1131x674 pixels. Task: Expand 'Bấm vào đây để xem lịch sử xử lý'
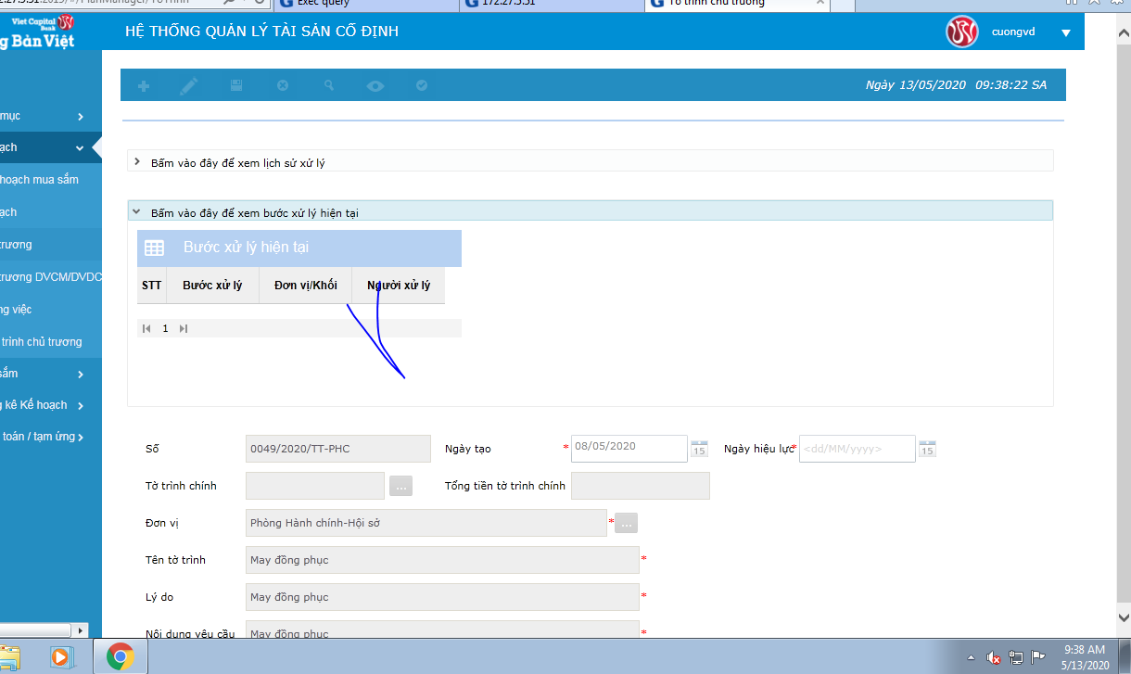click(137, 162)
